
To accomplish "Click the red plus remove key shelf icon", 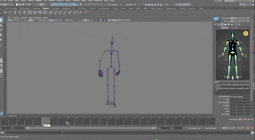I will coord(86,12).
